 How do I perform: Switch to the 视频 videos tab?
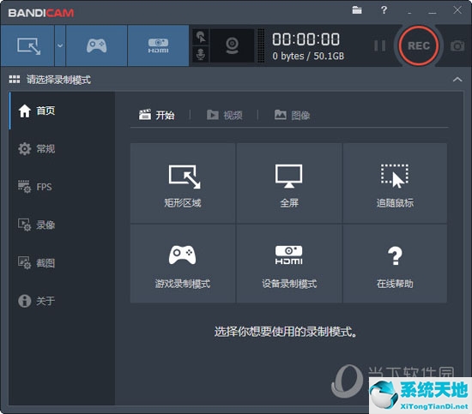click(x=224, y=115)
